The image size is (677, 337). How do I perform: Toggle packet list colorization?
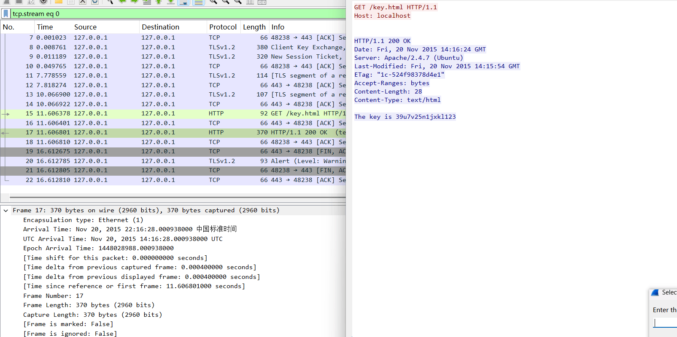198,2
